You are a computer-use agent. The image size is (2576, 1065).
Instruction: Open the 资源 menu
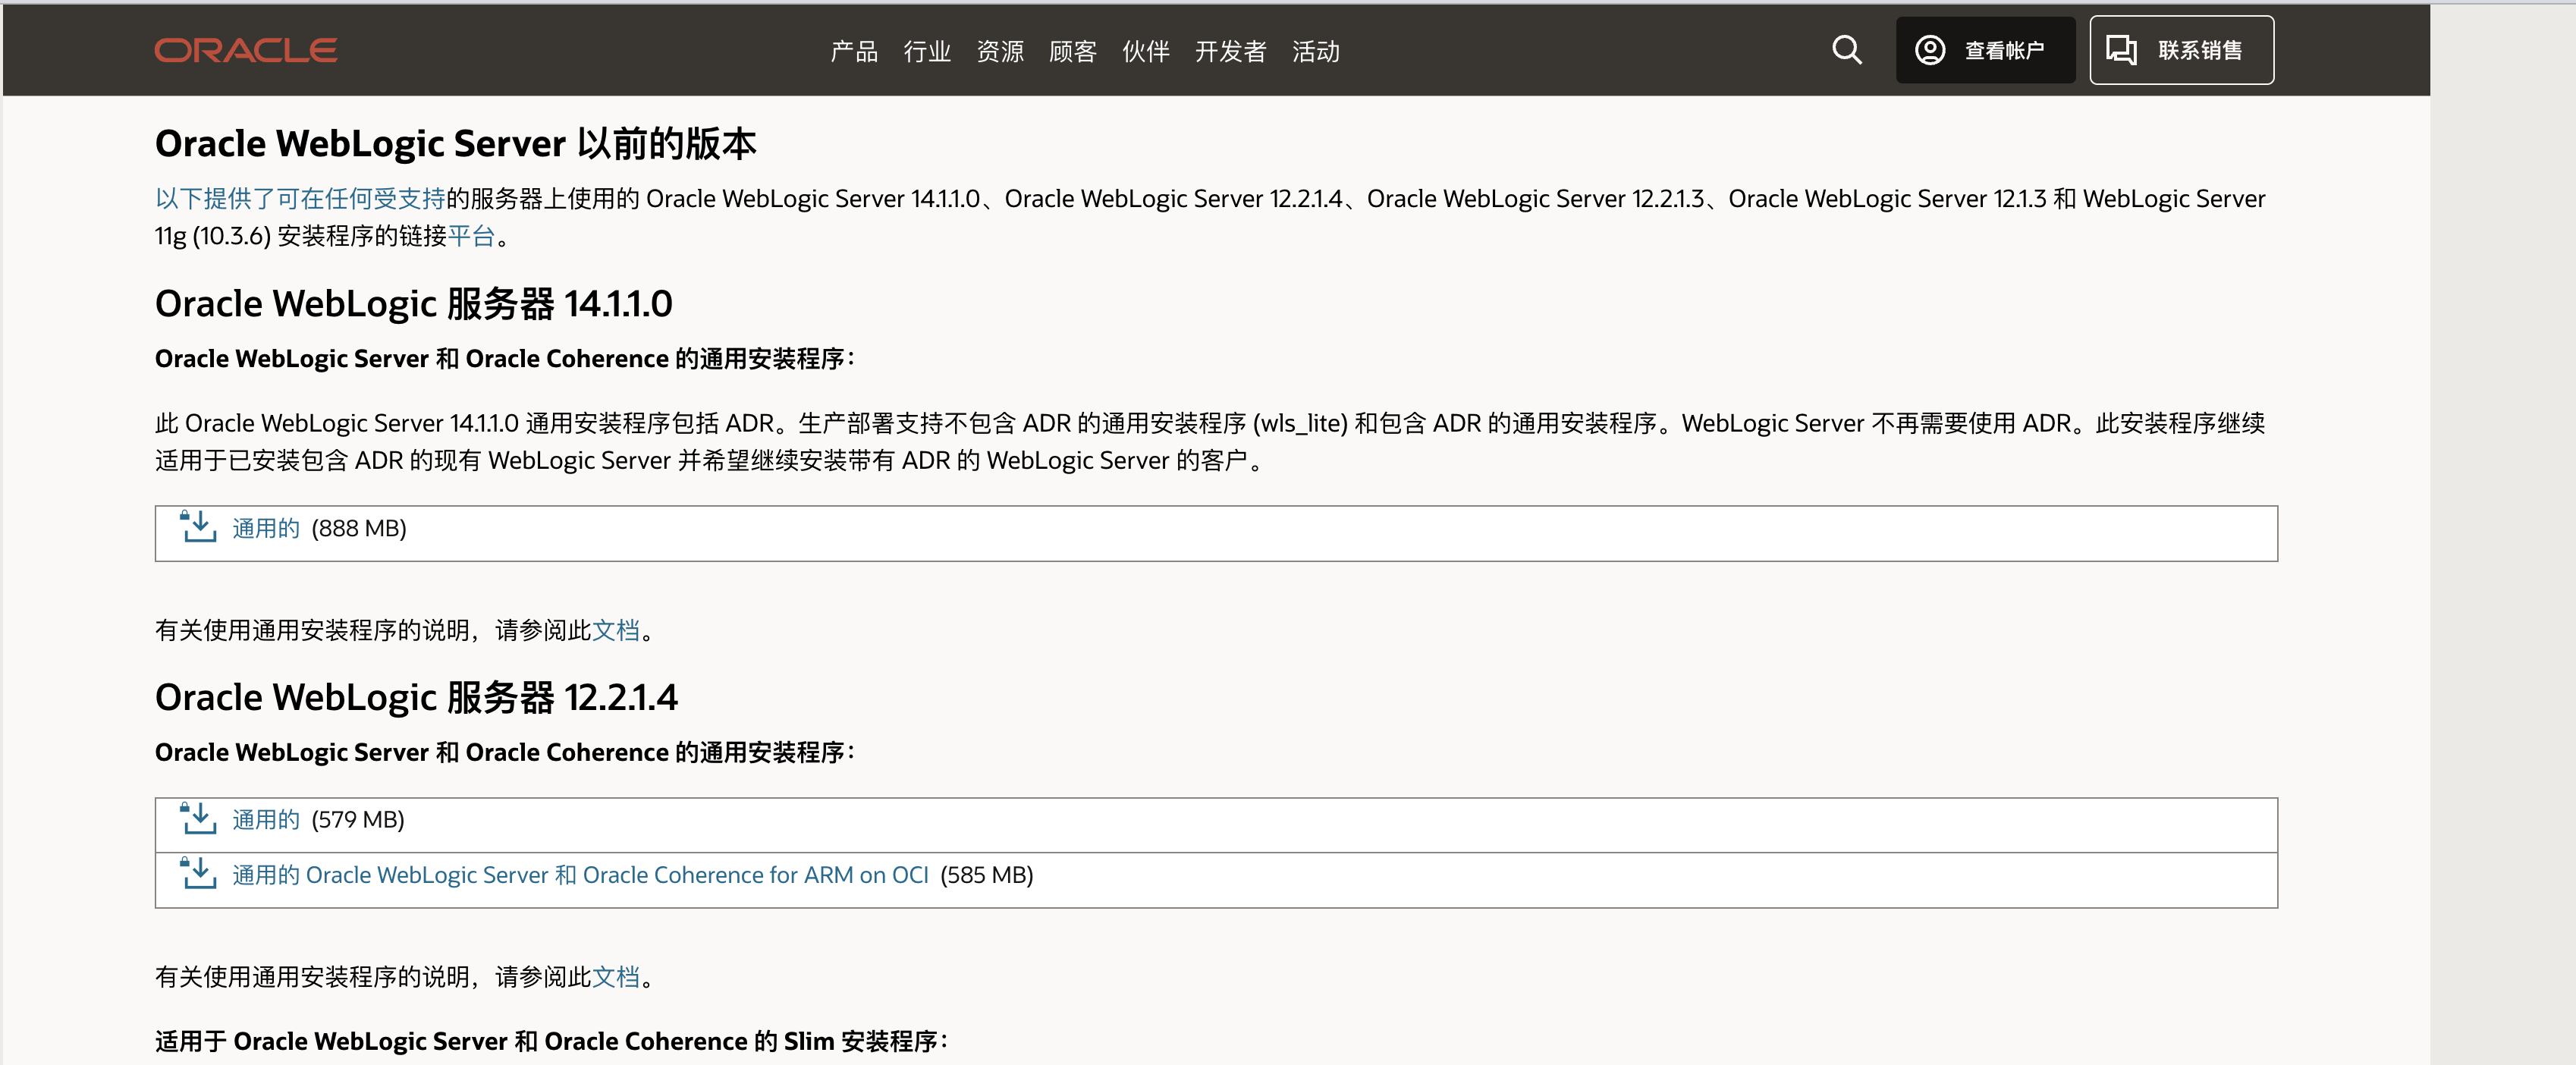1000,51
